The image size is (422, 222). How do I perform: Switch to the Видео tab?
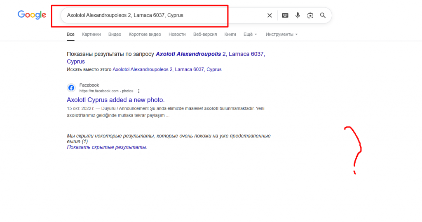pyautogui.click(x=115, y=34)
